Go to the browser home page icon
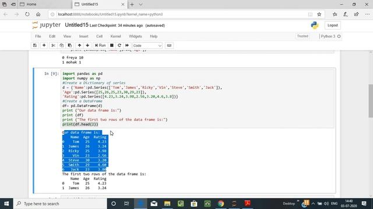 (38, 14)
